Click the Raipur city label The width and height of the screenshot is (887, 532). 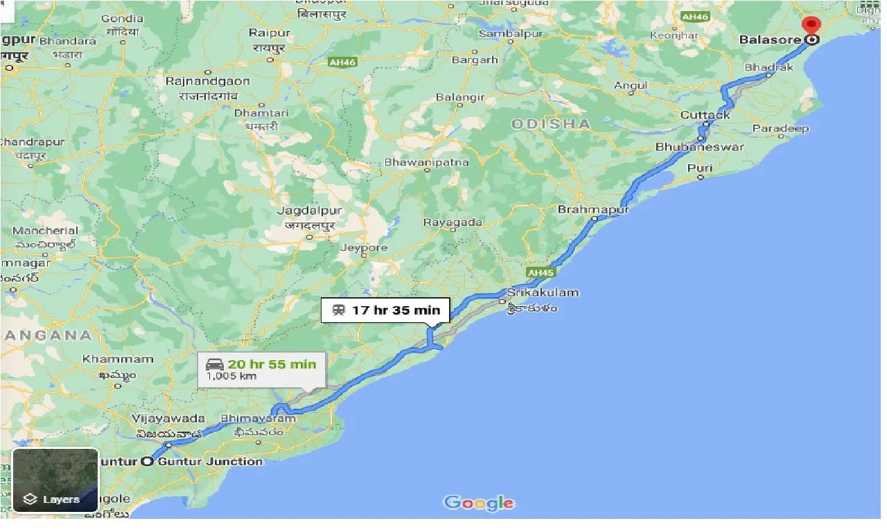click(270, 33)
